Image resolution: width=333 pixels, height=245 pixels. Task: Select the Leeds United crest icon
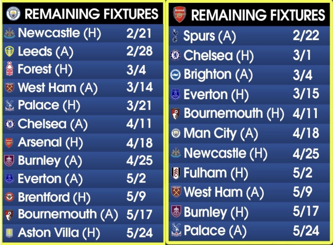(9, 52)
